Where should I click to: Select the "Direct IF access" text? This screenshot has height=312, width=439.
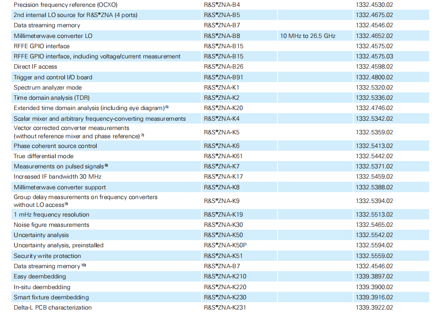pyautogui.click(x=35, y=67)
